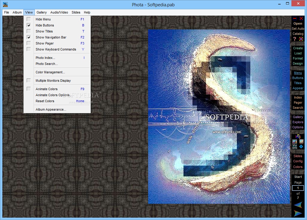This screenshot has height=220, width=307.
Task: Click Index in the navigation bar
Action: (298, 97)
